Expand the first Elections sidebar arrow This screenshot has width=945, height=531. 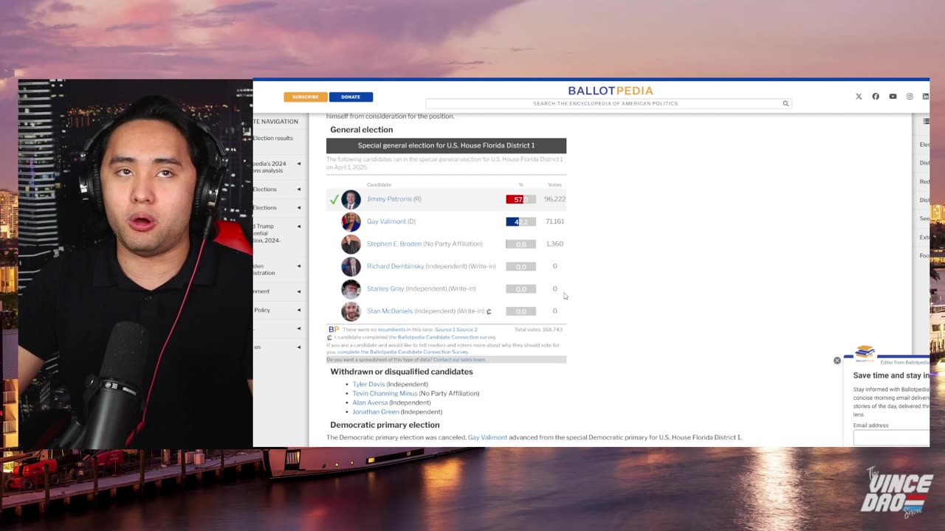tap(299, 190)
